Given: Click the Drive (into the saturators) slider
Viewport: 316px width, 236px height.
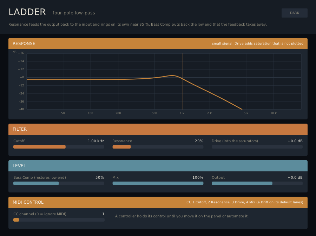Looking at the screenshot, I should pos(257,147).
